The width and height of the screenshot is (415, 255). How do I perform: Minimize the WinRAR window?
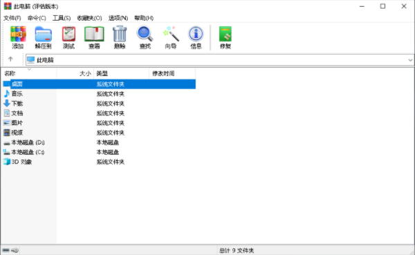pyautogui.click(x=362, y=6)
